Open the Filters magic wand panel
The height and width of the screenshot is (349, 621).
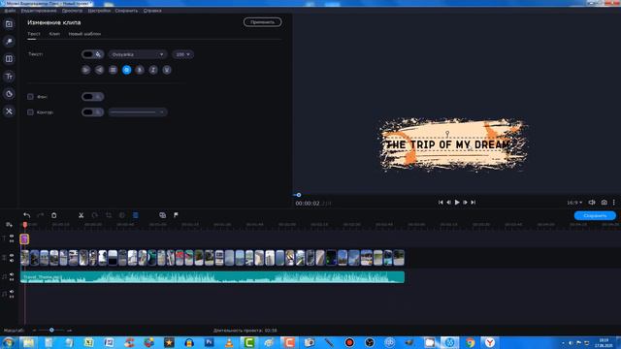pos(9,42)
